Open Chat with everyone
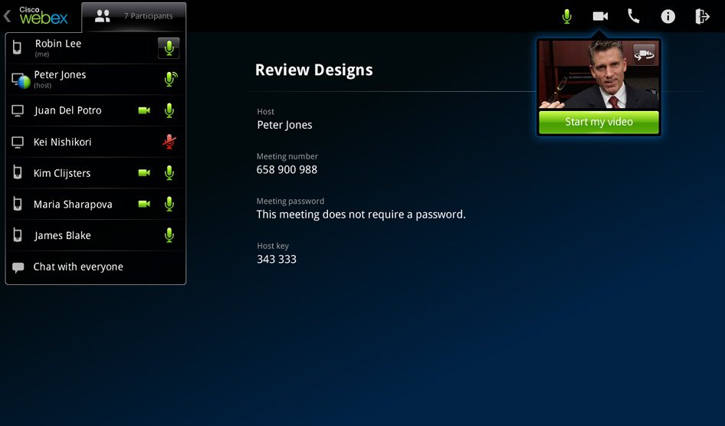 pos(78,267)
